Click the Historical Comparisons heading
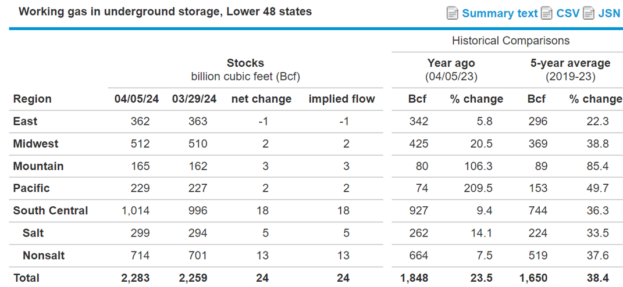 (511, 41)
